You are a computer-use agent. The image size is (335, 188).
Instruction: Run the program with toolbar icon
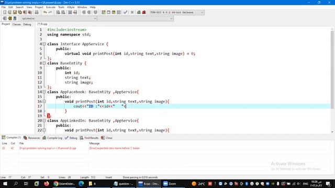coord(108,13)
